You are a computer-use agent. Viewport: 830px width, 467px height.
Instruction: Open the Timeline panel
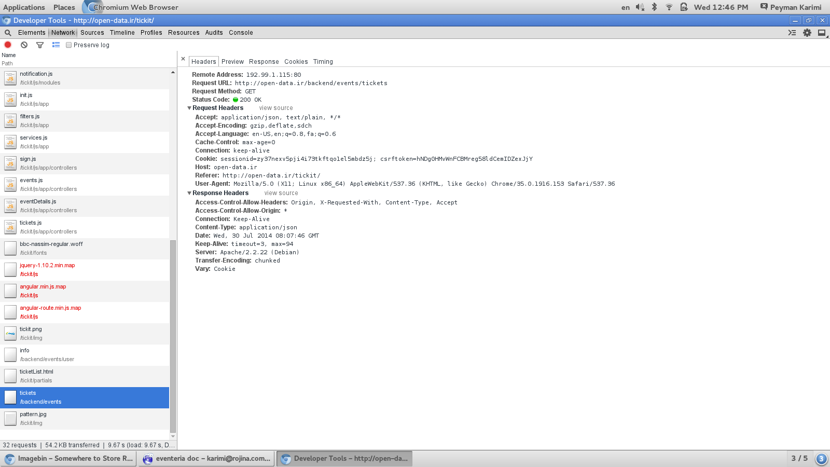pyautogui.click(x=122, y=33)
